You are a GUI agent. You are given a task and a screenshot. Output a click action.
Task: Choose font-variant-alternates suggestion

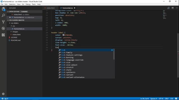[x=86, y=77]
